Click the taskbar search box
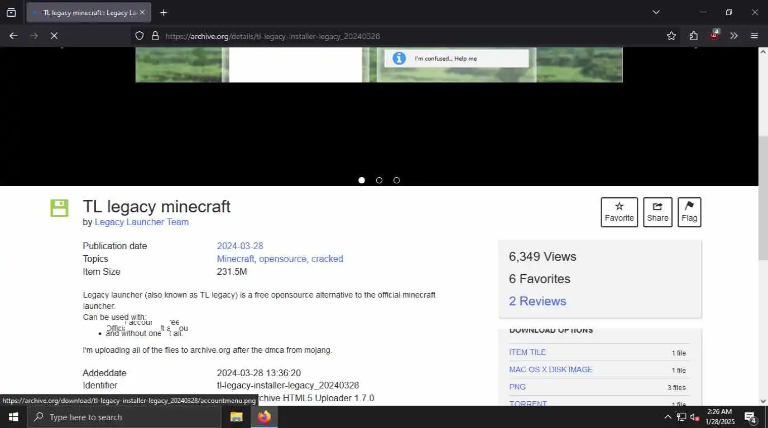Image resolution: width=768 pixels, height=428 pixels. click(x=124, y=417)
